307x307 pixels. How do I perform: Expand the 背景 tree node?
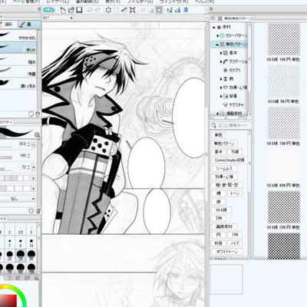(x=221, y=96)
